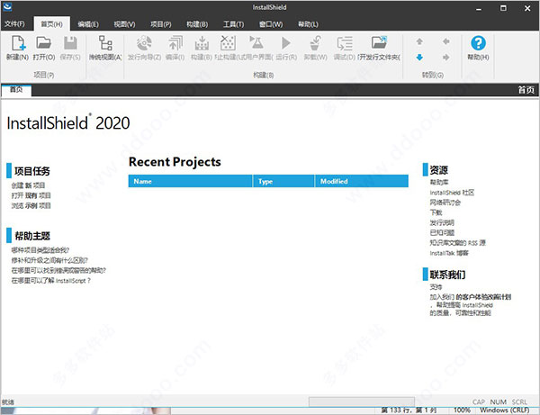Sort Recent Projects by Modified column
The width and height of the screenshot is (540, 415).
pyautogui.click(x=362, y=181)
